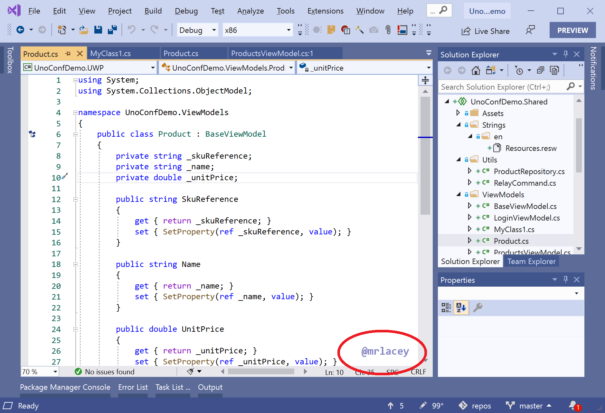Click the Solution Explorer vertical scrollbar thumb
Viewport: 605px width, 413px height.
[579, 145]
